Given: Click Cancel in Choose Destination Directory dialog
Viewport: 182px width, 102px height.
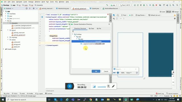Looking at the screenshot, I should [106, 71].
